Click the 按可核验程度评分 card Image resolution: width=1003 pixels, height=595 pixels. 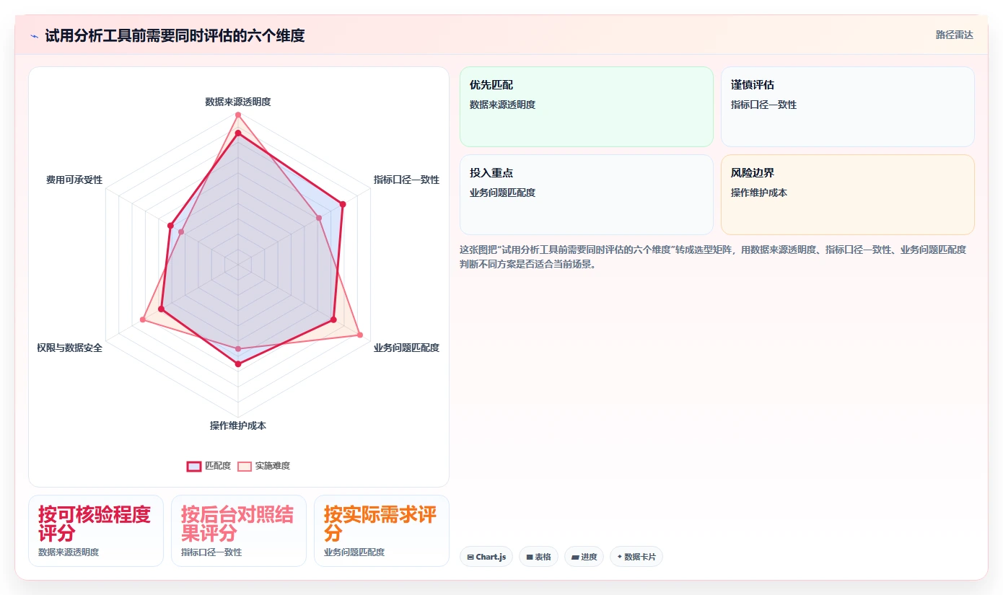point(96,531)
